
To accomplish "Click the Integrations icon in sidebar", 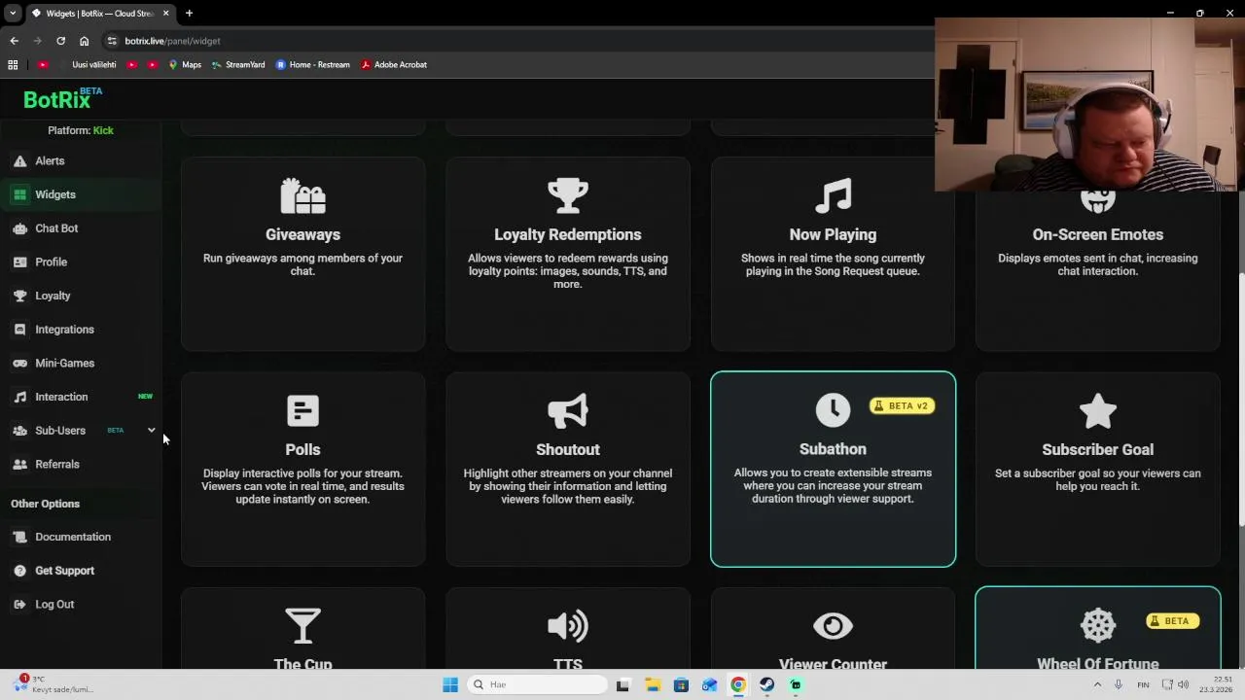I will point(19,330).
